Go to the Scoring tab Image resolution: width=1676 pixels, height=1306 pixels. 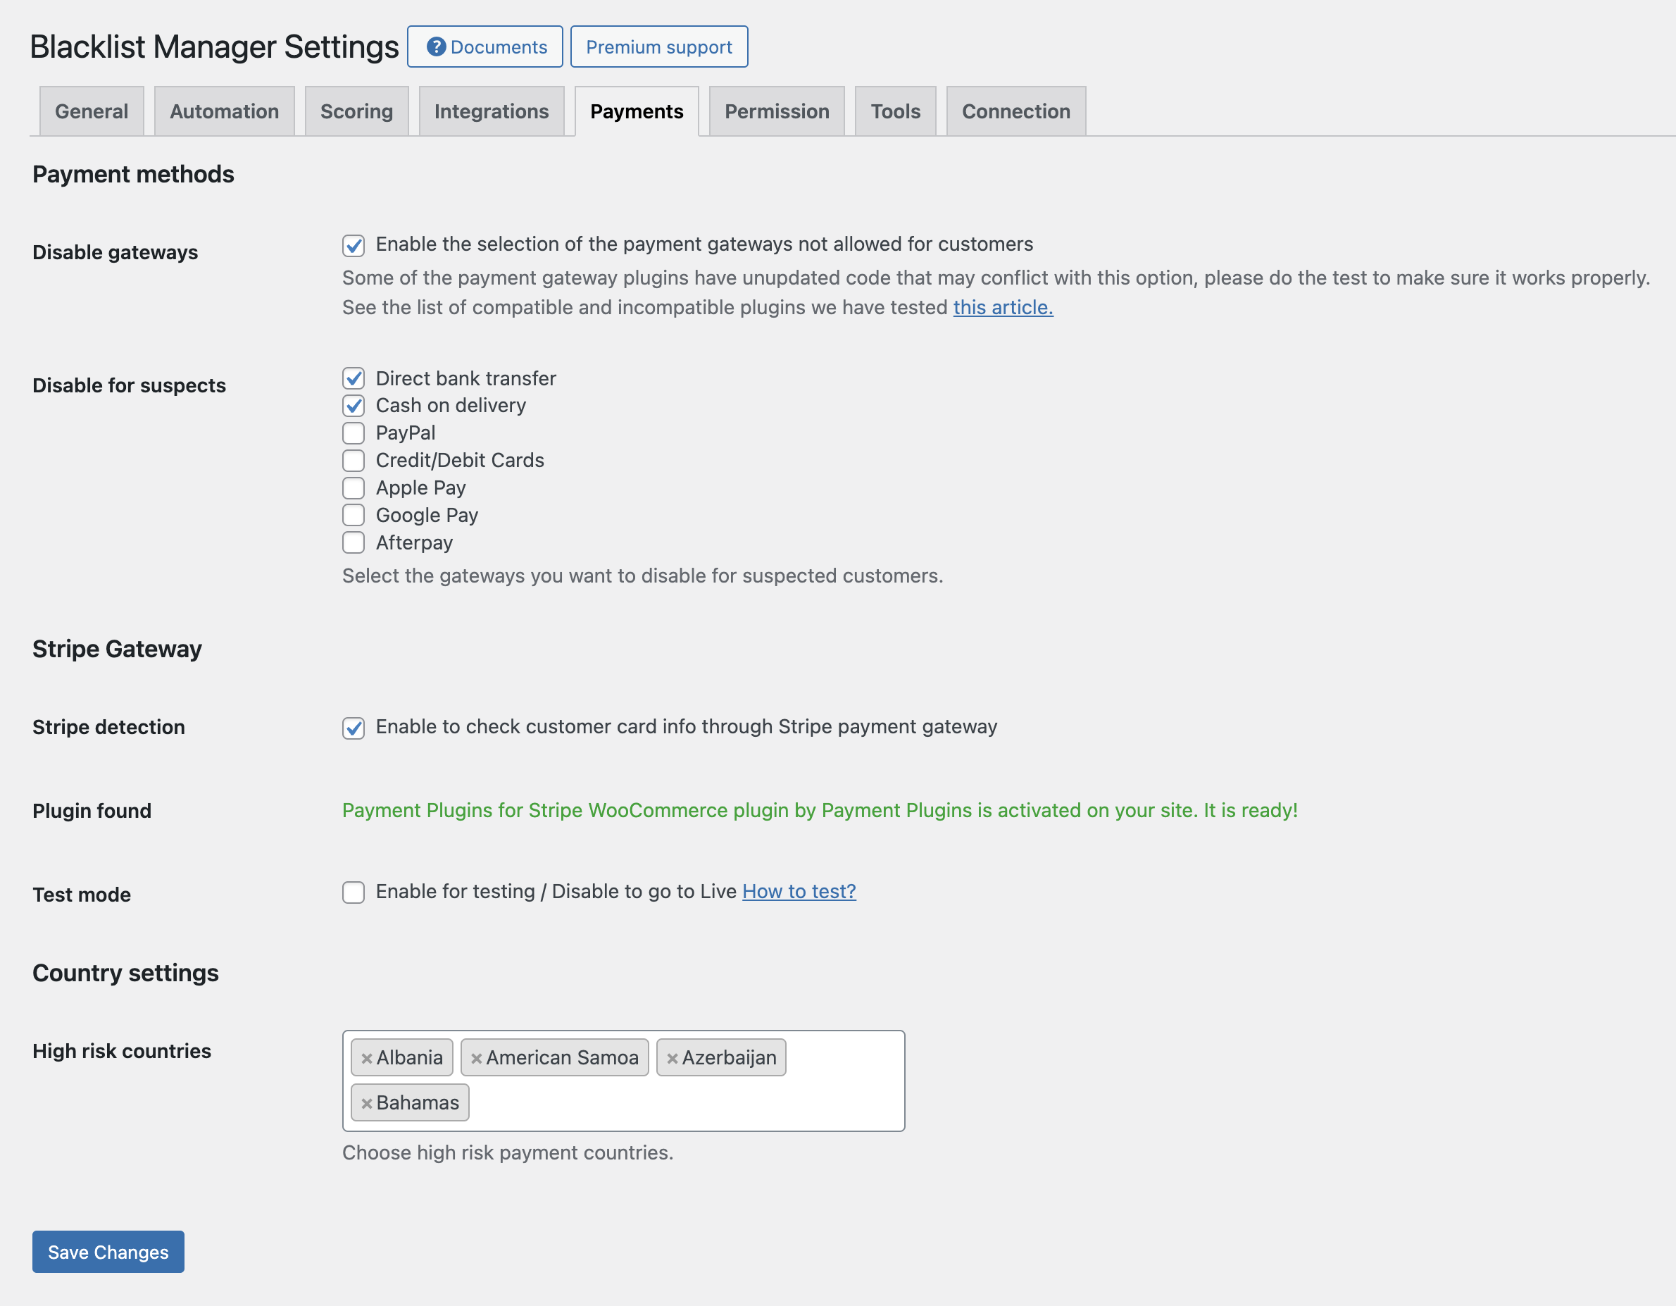tap(356, 111)
